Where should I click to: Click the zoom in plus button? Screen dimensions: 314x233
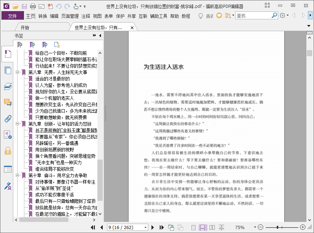[x=303, y=227]
